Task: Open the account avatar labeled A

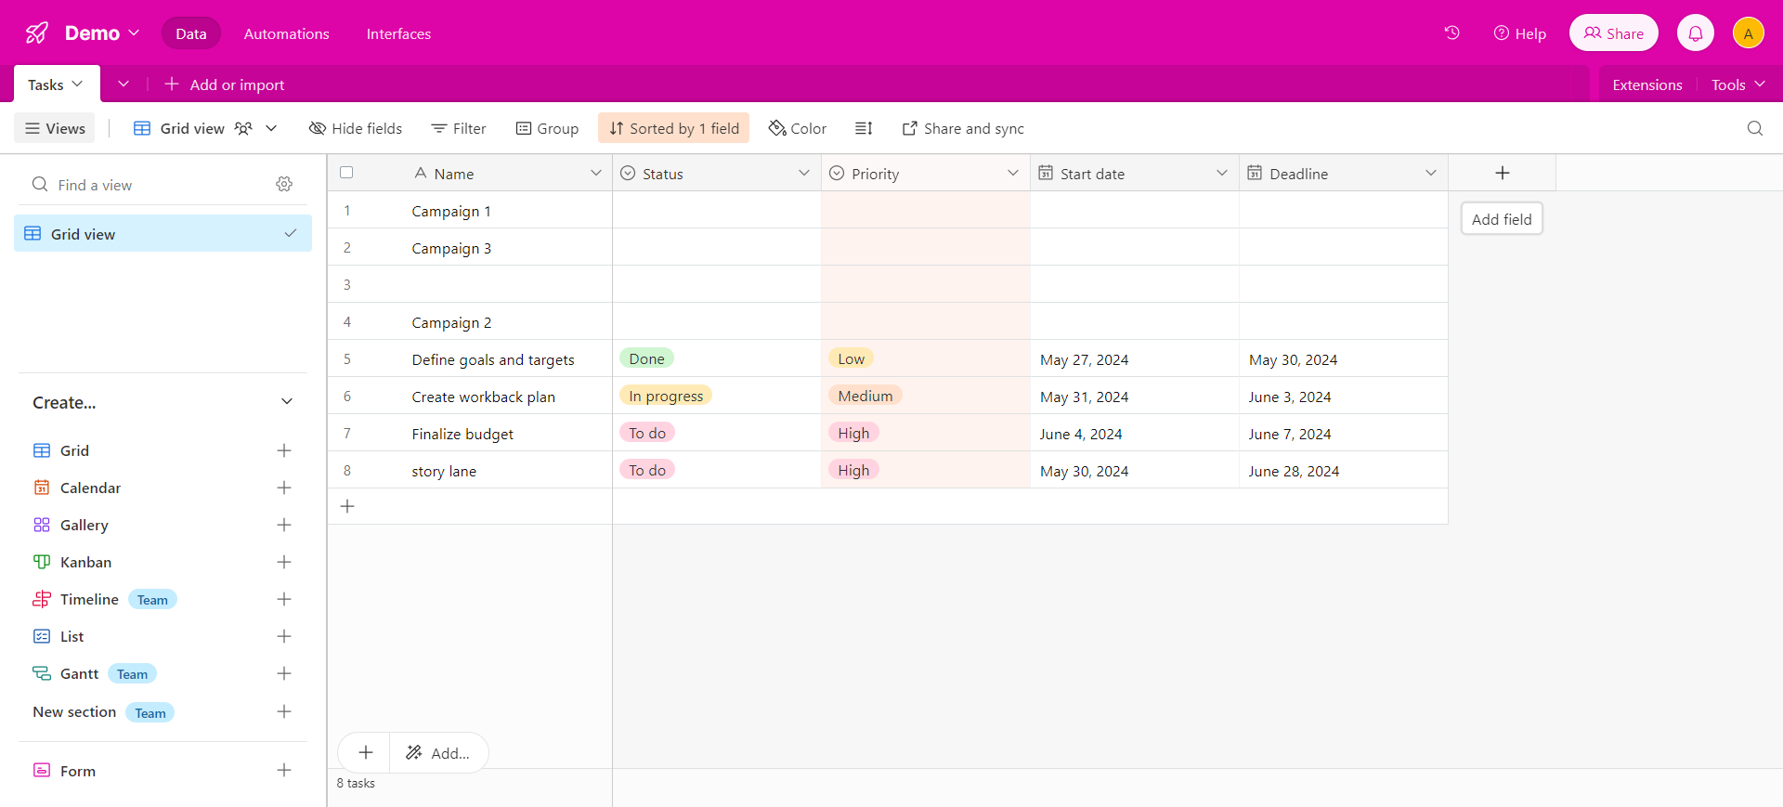Action: coord(1749,33)
